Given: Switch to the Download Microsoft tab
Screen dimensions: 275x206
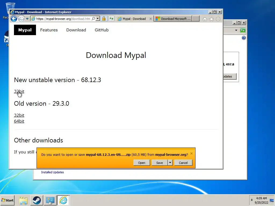Looking at the screenshot, I should click(x=173, y=19).
